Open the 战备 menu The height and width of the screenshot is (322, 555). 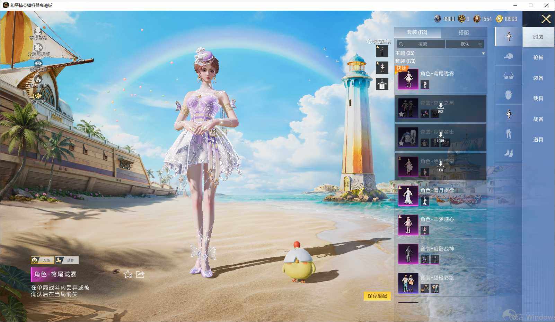pos(538,119)
